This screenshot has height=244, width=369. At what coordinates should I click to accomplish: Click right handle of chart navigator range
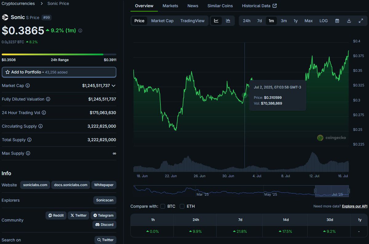(x=348, y=191)
